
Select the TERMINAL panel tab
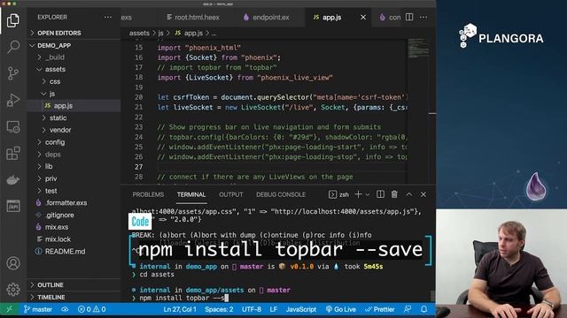point(191,194)
